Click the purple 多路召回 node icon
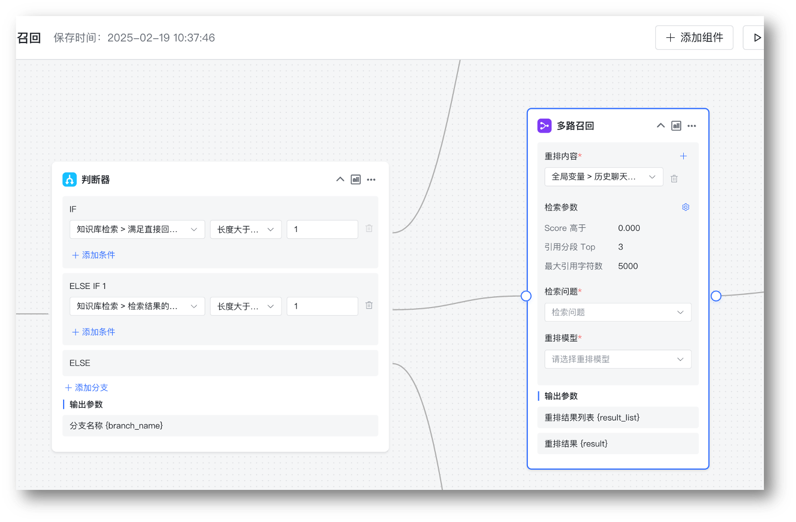This screenshot has height=522, width=796. (x=544, y=125)
